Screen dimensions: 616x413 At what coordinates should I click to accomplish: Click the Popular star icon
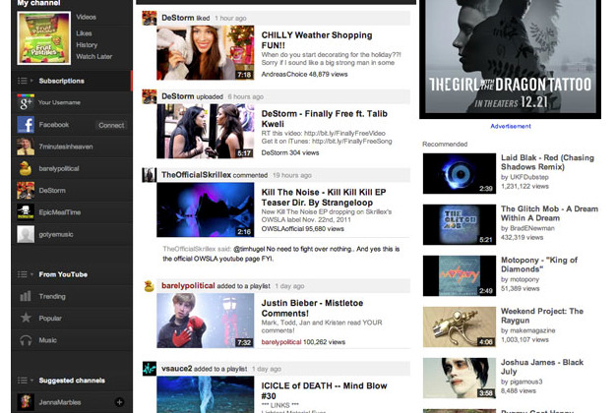(26, 318)
